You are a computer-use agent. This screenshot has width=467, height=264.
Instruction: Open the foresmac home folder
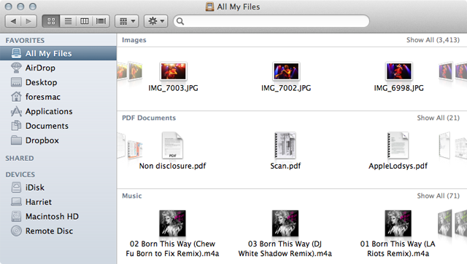point(58,97)
